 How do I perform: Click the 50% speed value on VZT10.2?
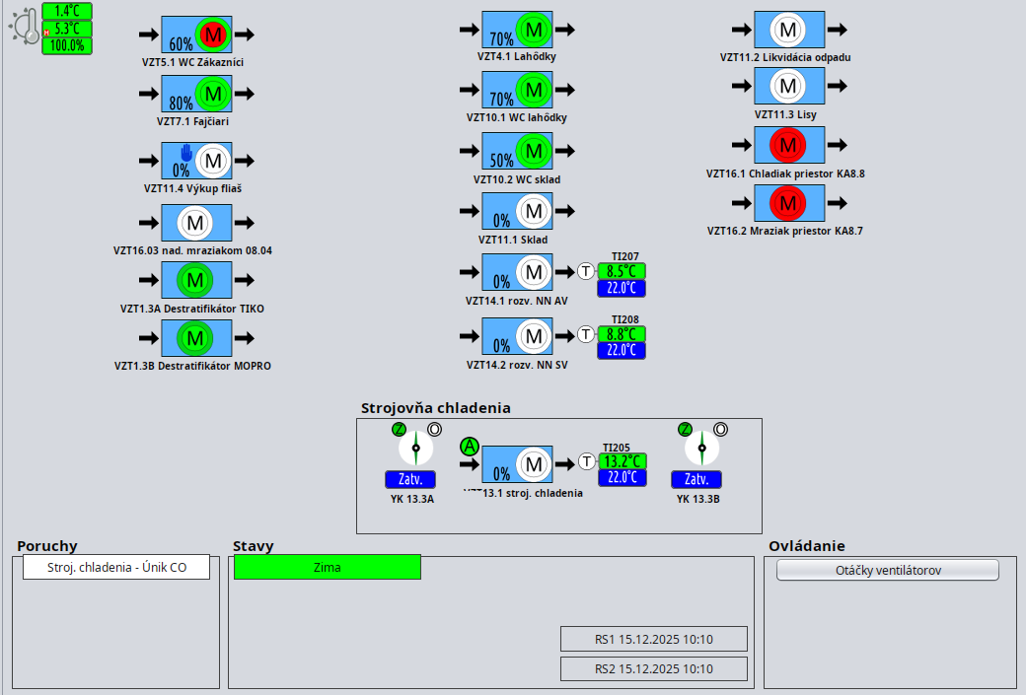[501, 161]
